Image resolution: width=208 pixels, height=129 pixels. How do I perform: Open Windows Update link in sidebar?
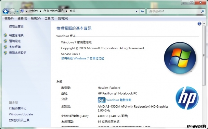(21, 114)
